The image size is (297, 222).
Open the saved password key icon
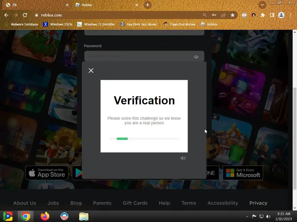214,15
